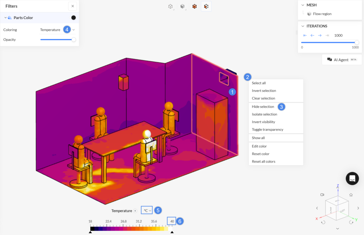The image size is (364, 235).
Task: Click the camera projection icon near the view cube
Action: [322, 195]
